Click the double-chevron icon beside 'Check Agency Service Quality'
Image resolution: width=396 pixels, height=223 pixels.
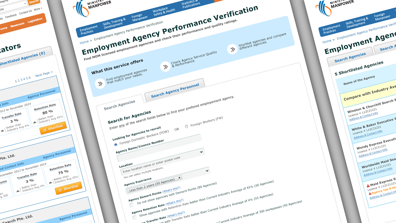[165, 67]
